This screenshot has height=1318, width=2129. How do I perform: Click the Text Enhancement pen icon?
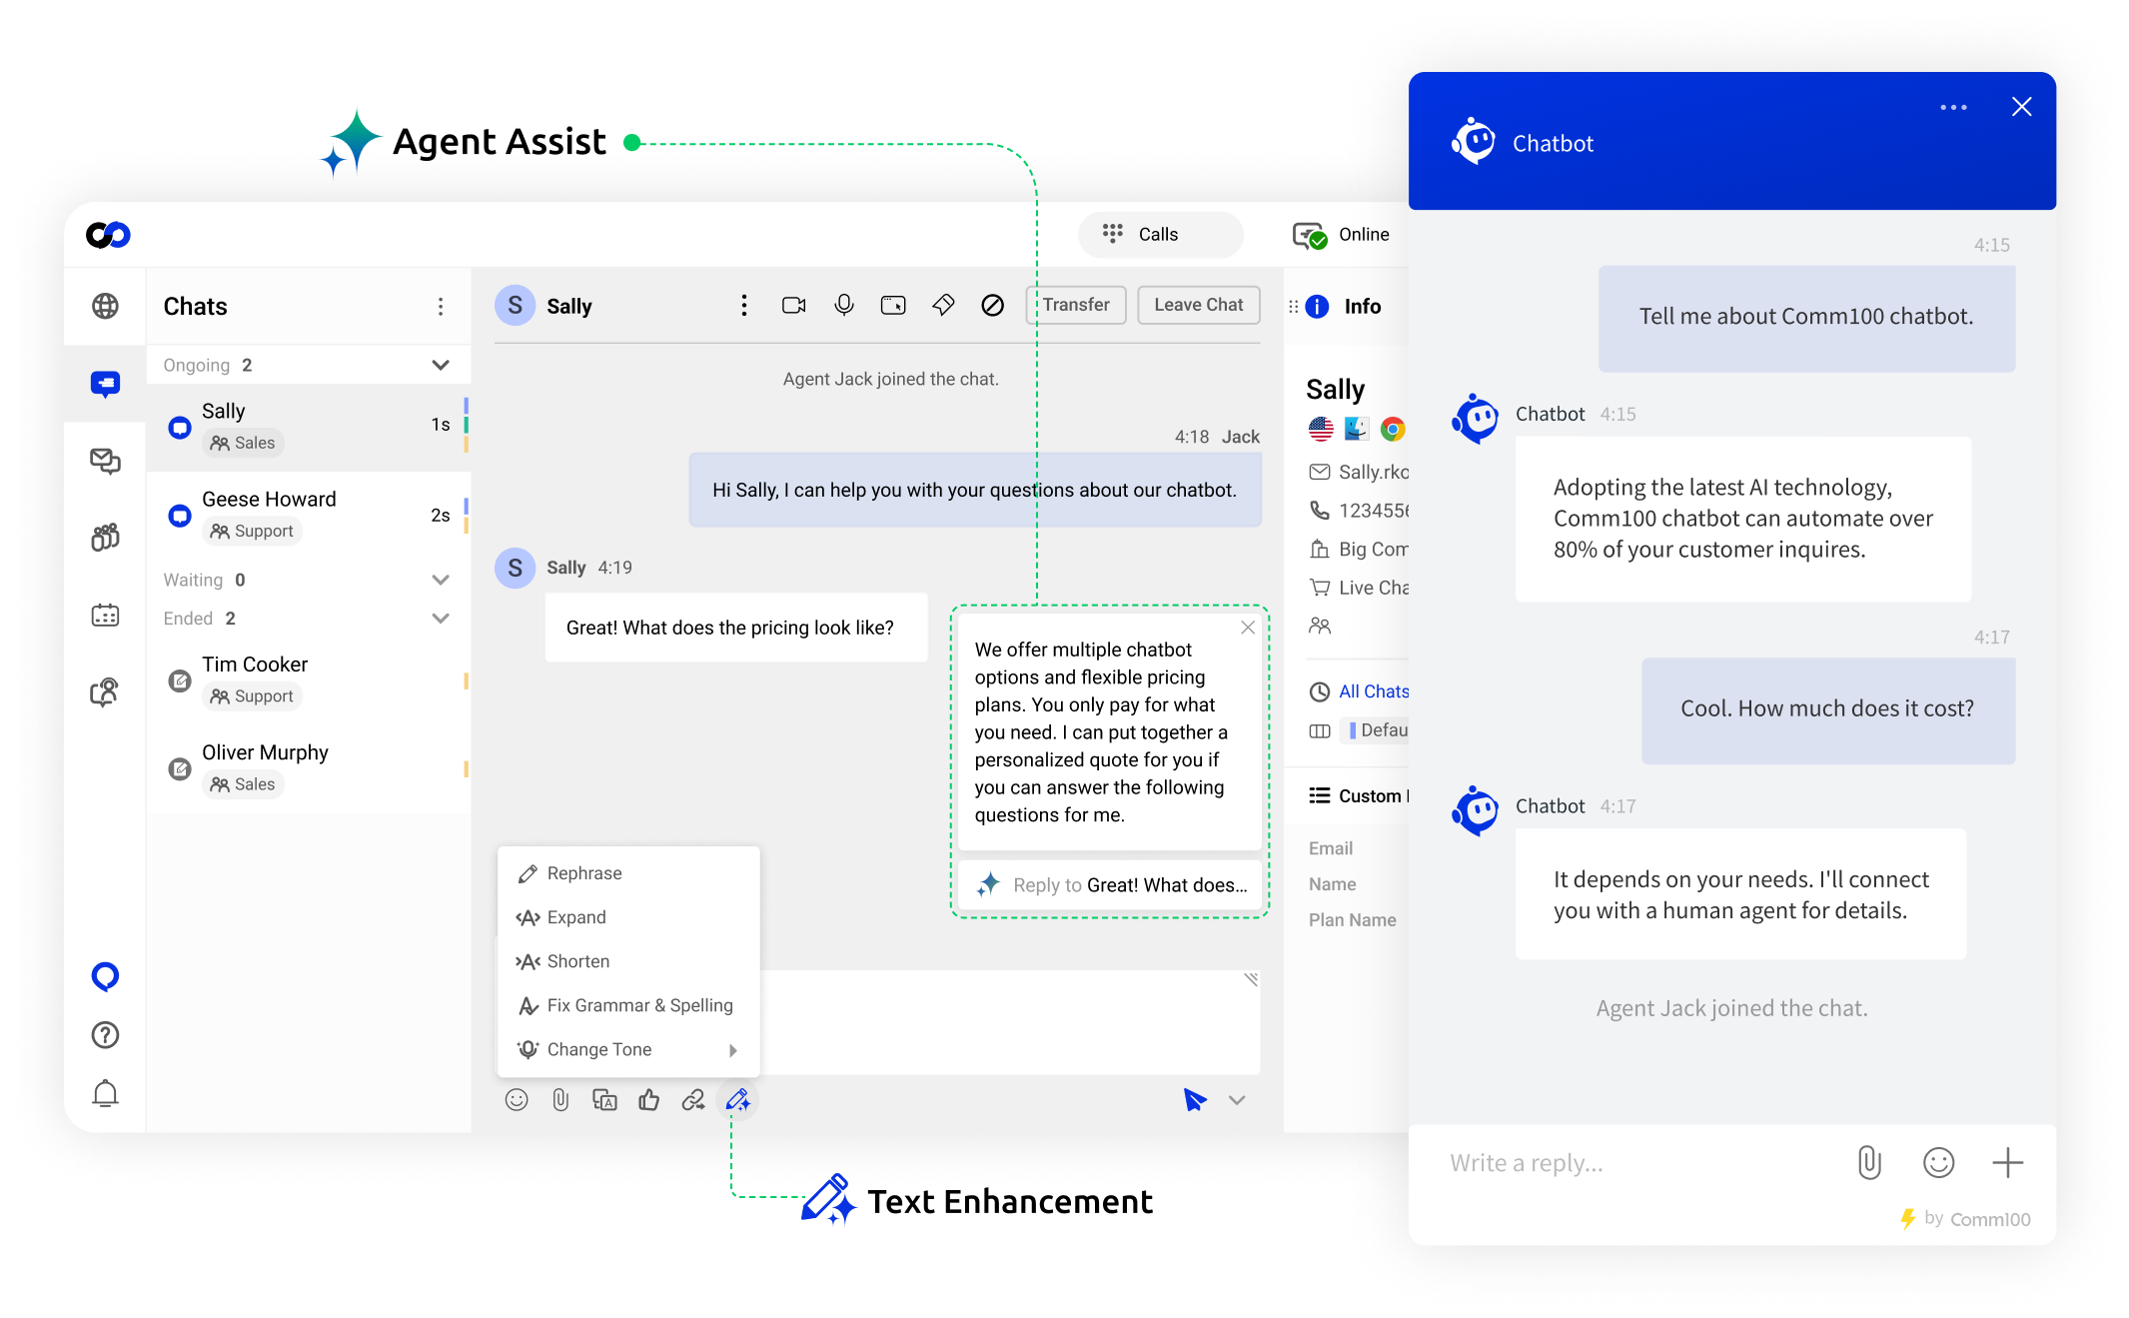click(x=738, y=1100)
